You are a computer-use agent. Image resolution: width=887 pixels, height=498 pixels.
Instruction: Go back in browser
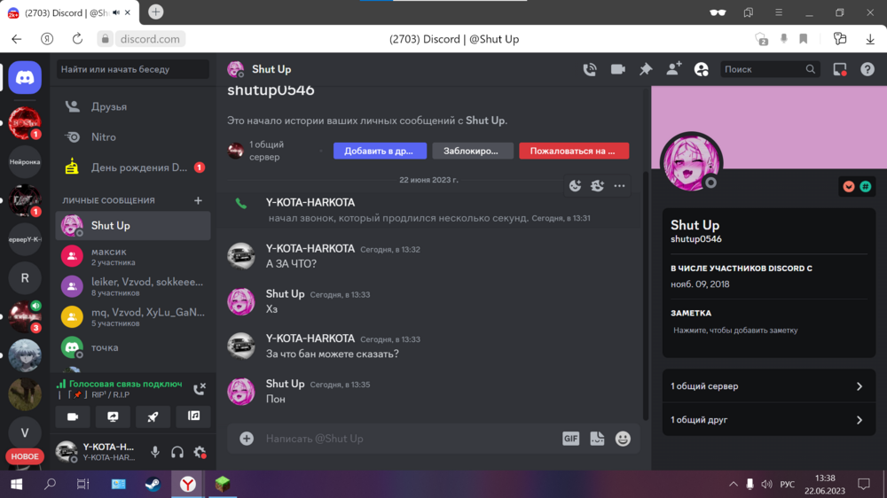16,39
